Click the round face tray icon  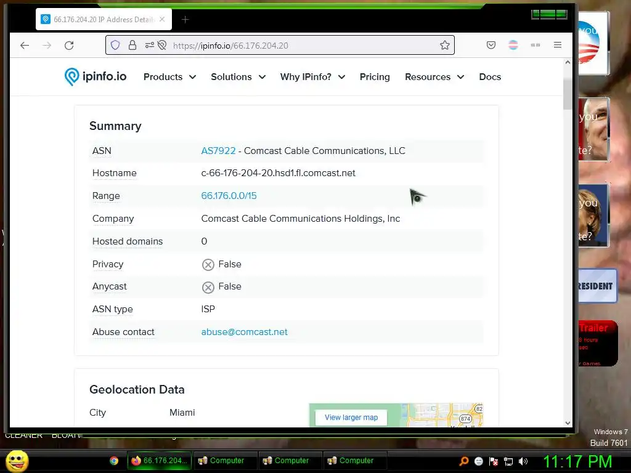(x=478, y=461)
